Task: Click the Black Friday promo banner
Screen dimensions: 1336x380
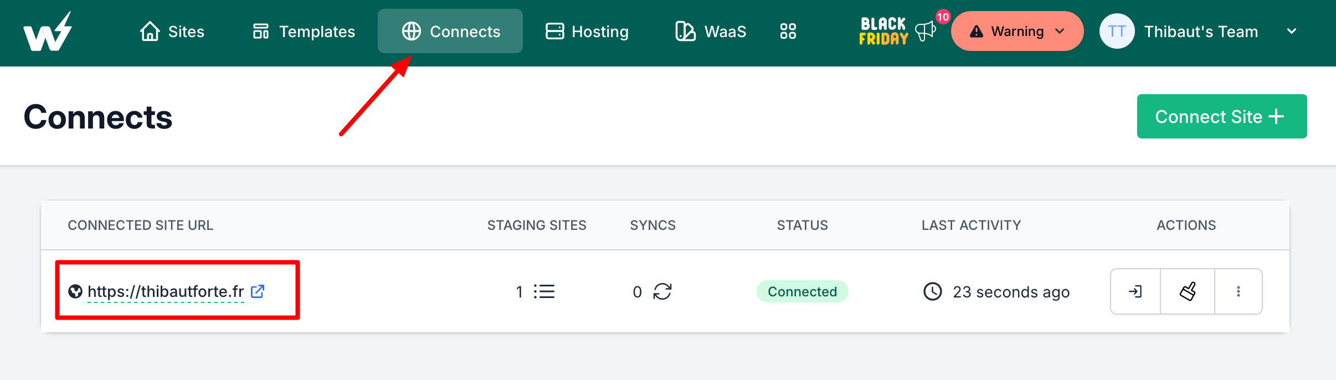Action: pos(883,32)
